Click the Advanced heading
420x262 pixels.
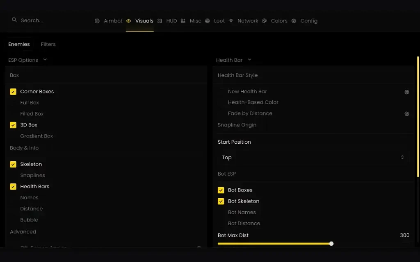23,232
